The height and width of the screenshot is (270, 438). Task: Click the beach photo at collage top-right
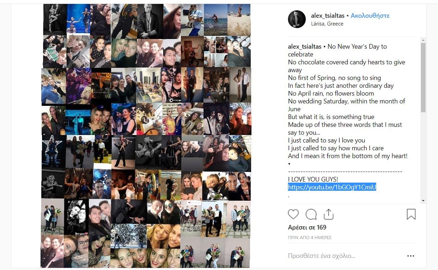point(239,20)
